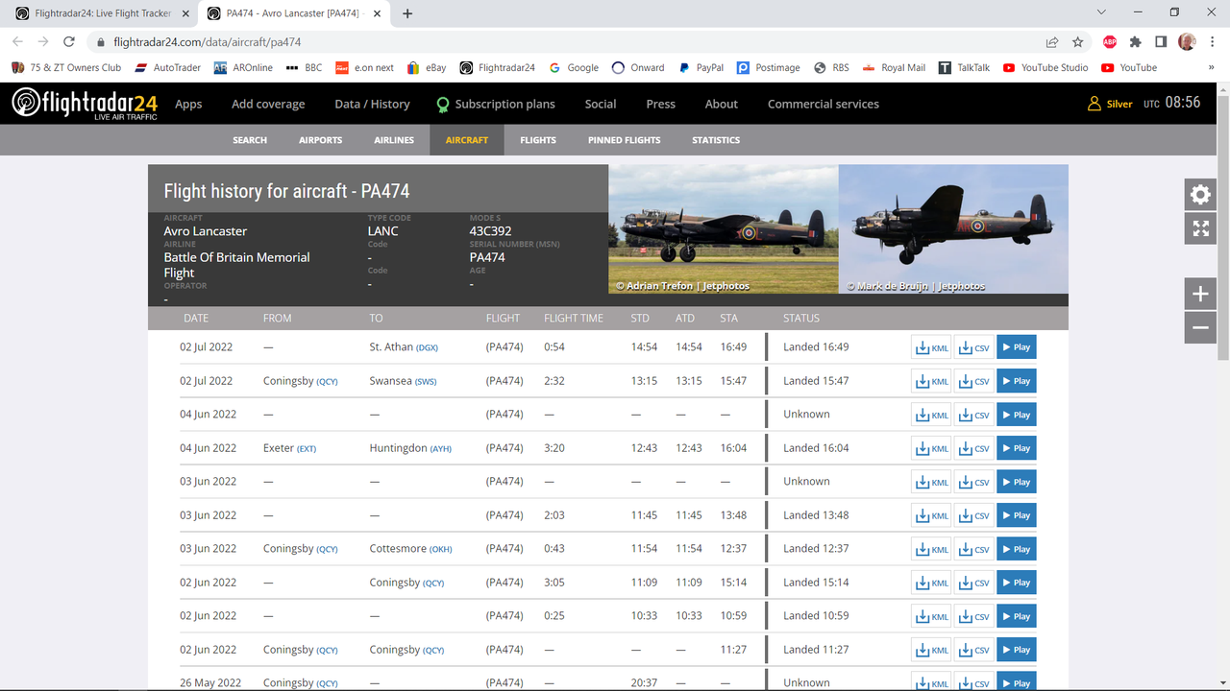This screenshot has width=1230, height=691.
Task: Download KML for the flight landed 15:14
Action: pyautogui.click(x=931, y=583)
